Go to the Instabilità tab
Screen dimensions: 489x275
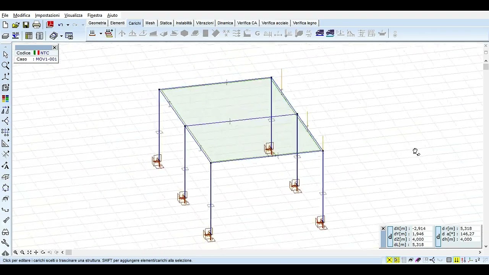pyautogui.click(x=184, y=23)
